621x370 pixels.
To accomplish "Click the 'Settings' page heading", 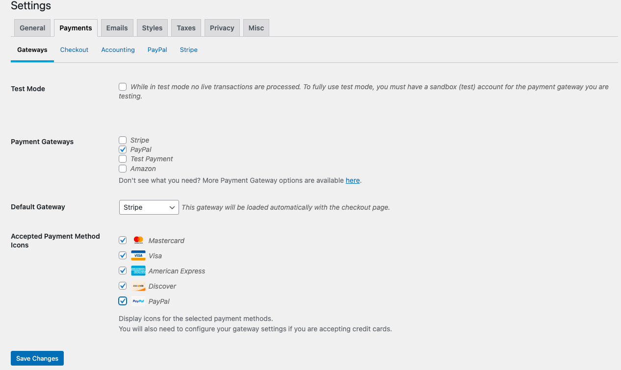I will click(31, 6).
